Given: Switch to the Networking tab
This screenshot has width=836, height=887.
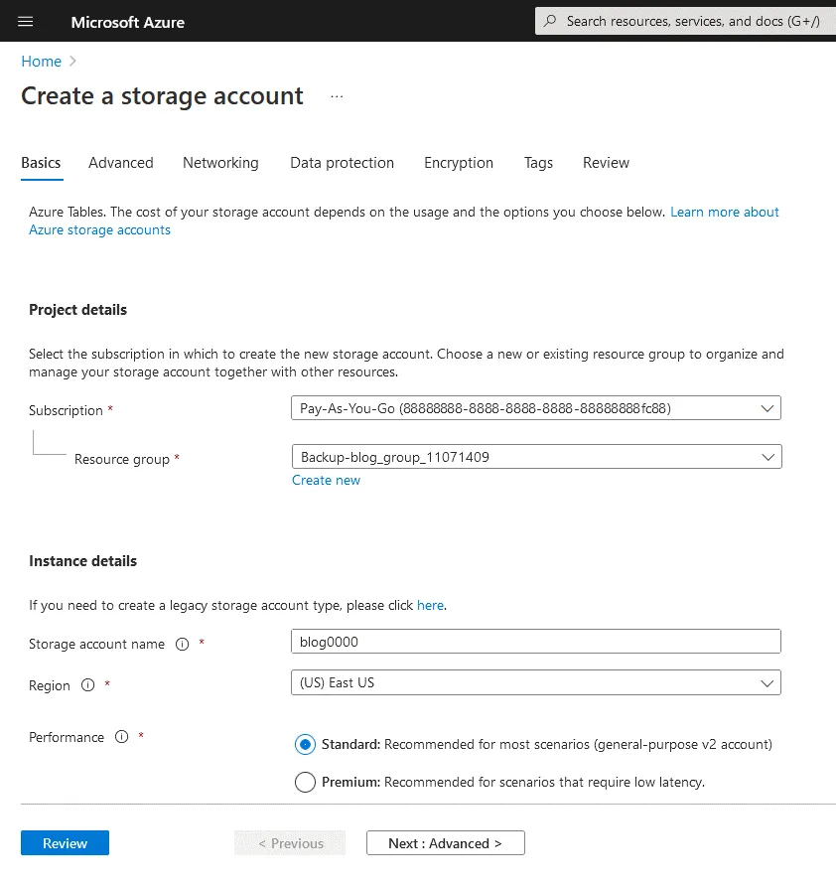Looking at the screenshot, I should pos(220,163).
